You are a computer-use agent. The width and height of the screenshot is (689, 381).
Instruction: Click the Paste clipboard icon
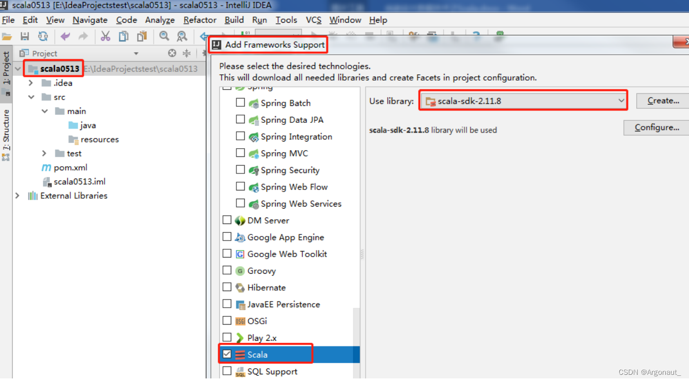142,36
